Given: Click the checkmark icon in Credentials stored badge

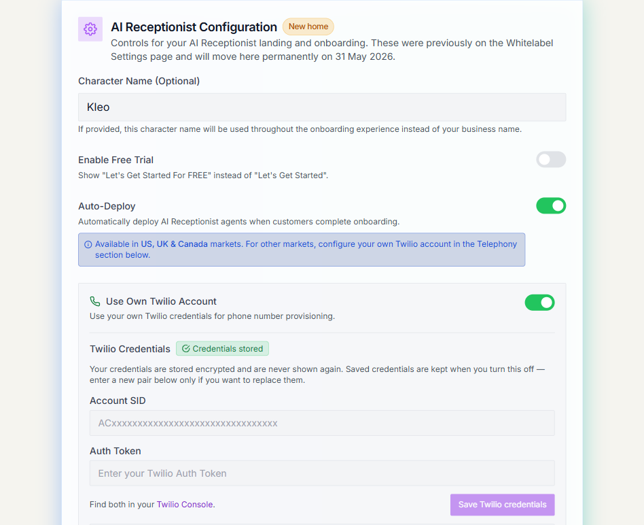Looking at the screenshot, I should [185, 349].
